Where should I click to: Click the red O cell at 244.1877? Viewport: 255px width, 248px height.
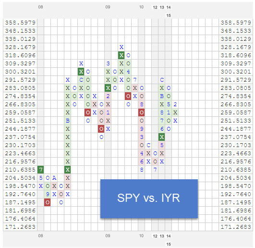click(101, 129)
